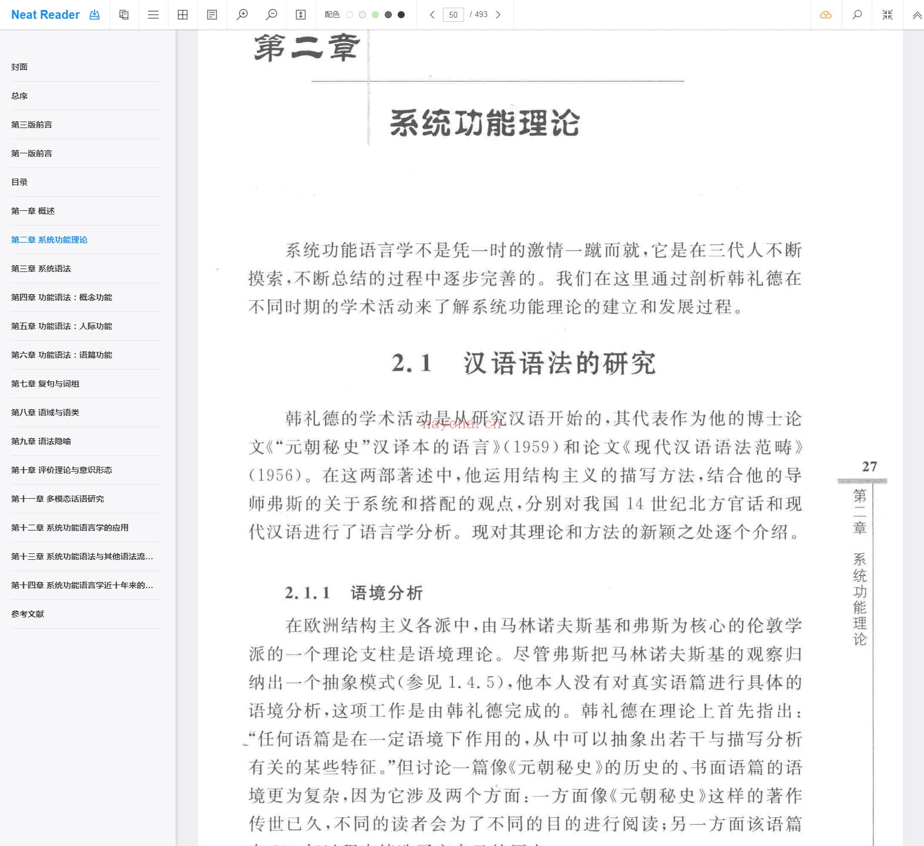924x846 pixels.
Task: Collapse the toolbar with double chevron up
Action: 917,15
